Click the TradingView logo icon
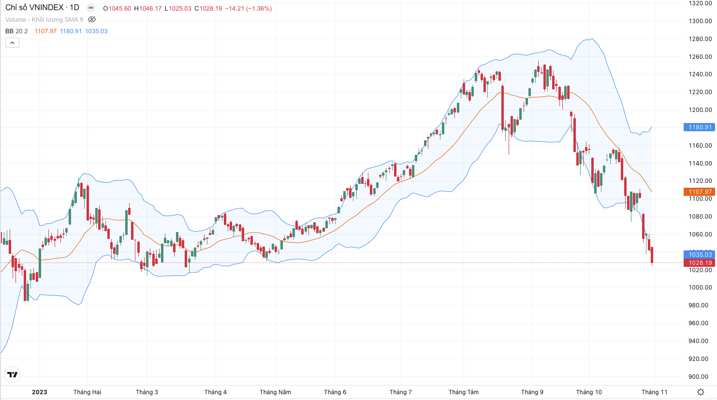The image size is (717, 400). (x=13, y=374)
